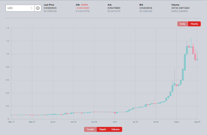Click the -0.08044886 change value

82,8
